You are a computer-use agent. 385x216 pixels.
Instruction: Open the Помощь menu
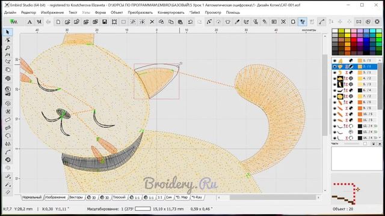click(x=233, y=13)
